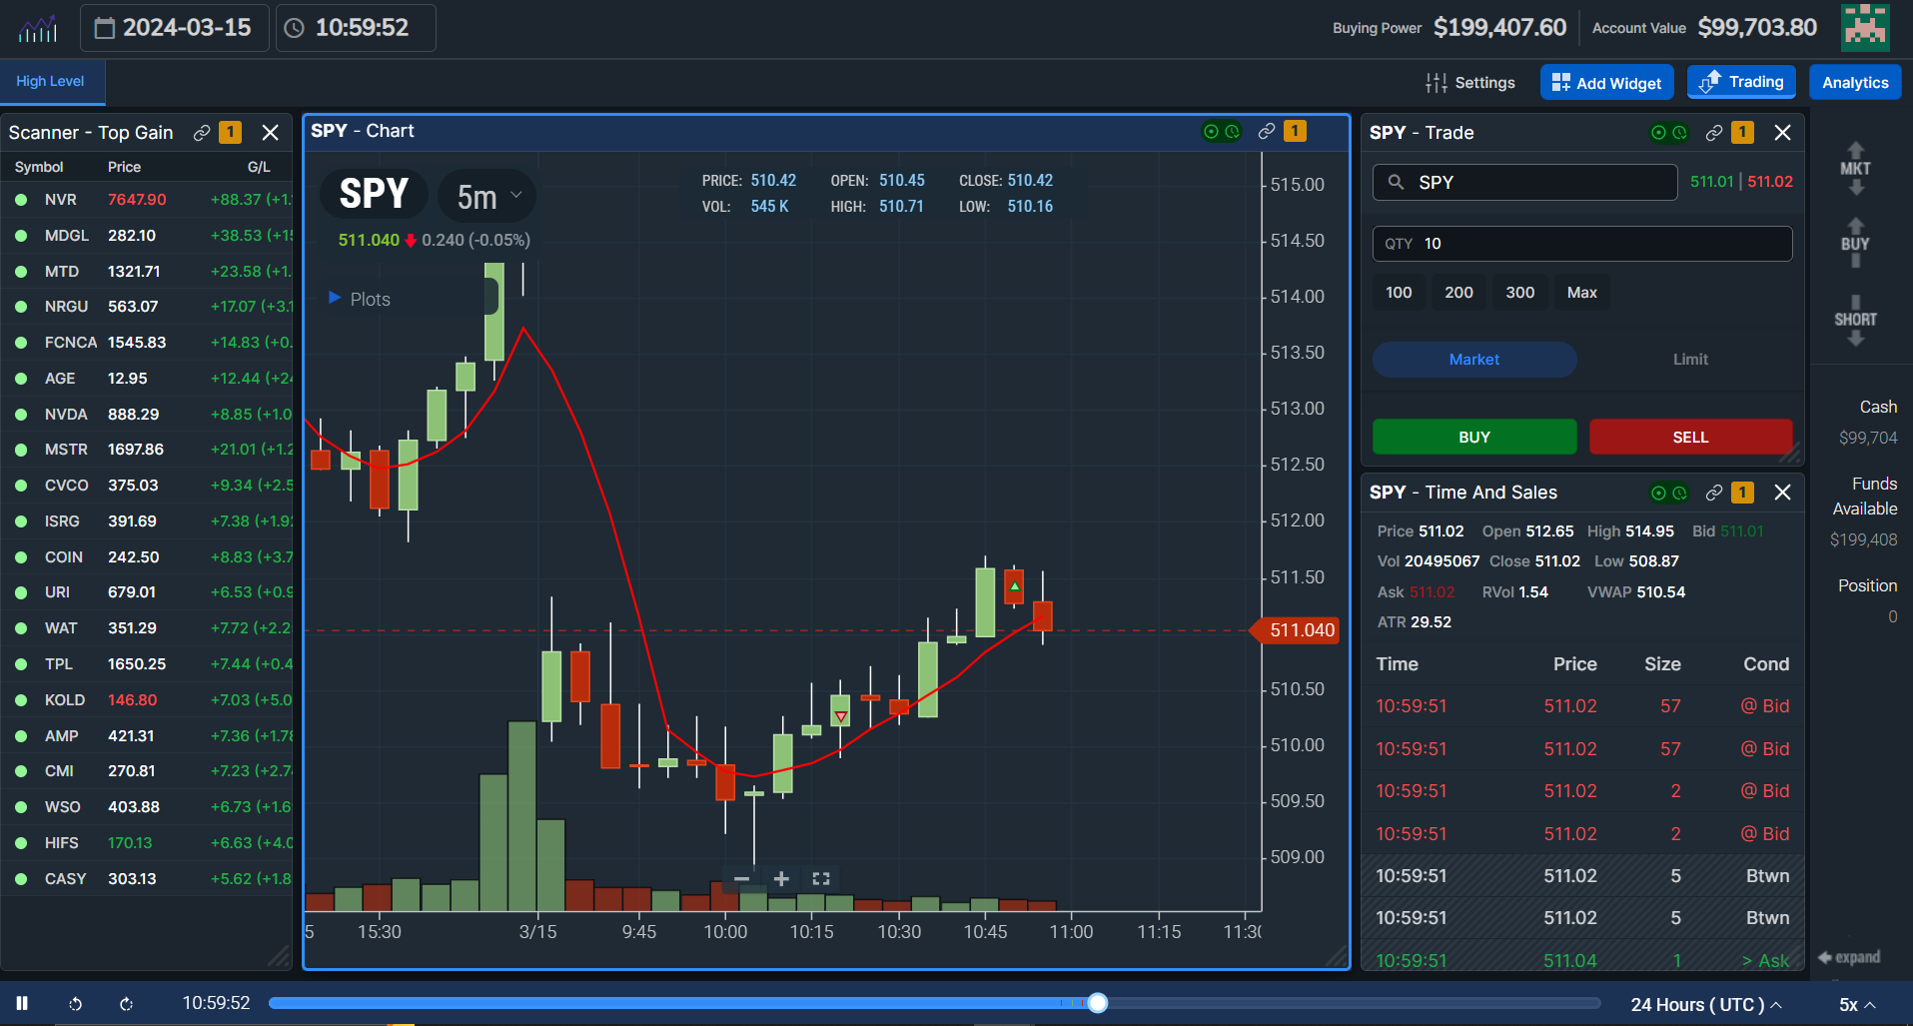Set quantity using the Max button
This screenshot has height=1026, width=1913.
1581,292
